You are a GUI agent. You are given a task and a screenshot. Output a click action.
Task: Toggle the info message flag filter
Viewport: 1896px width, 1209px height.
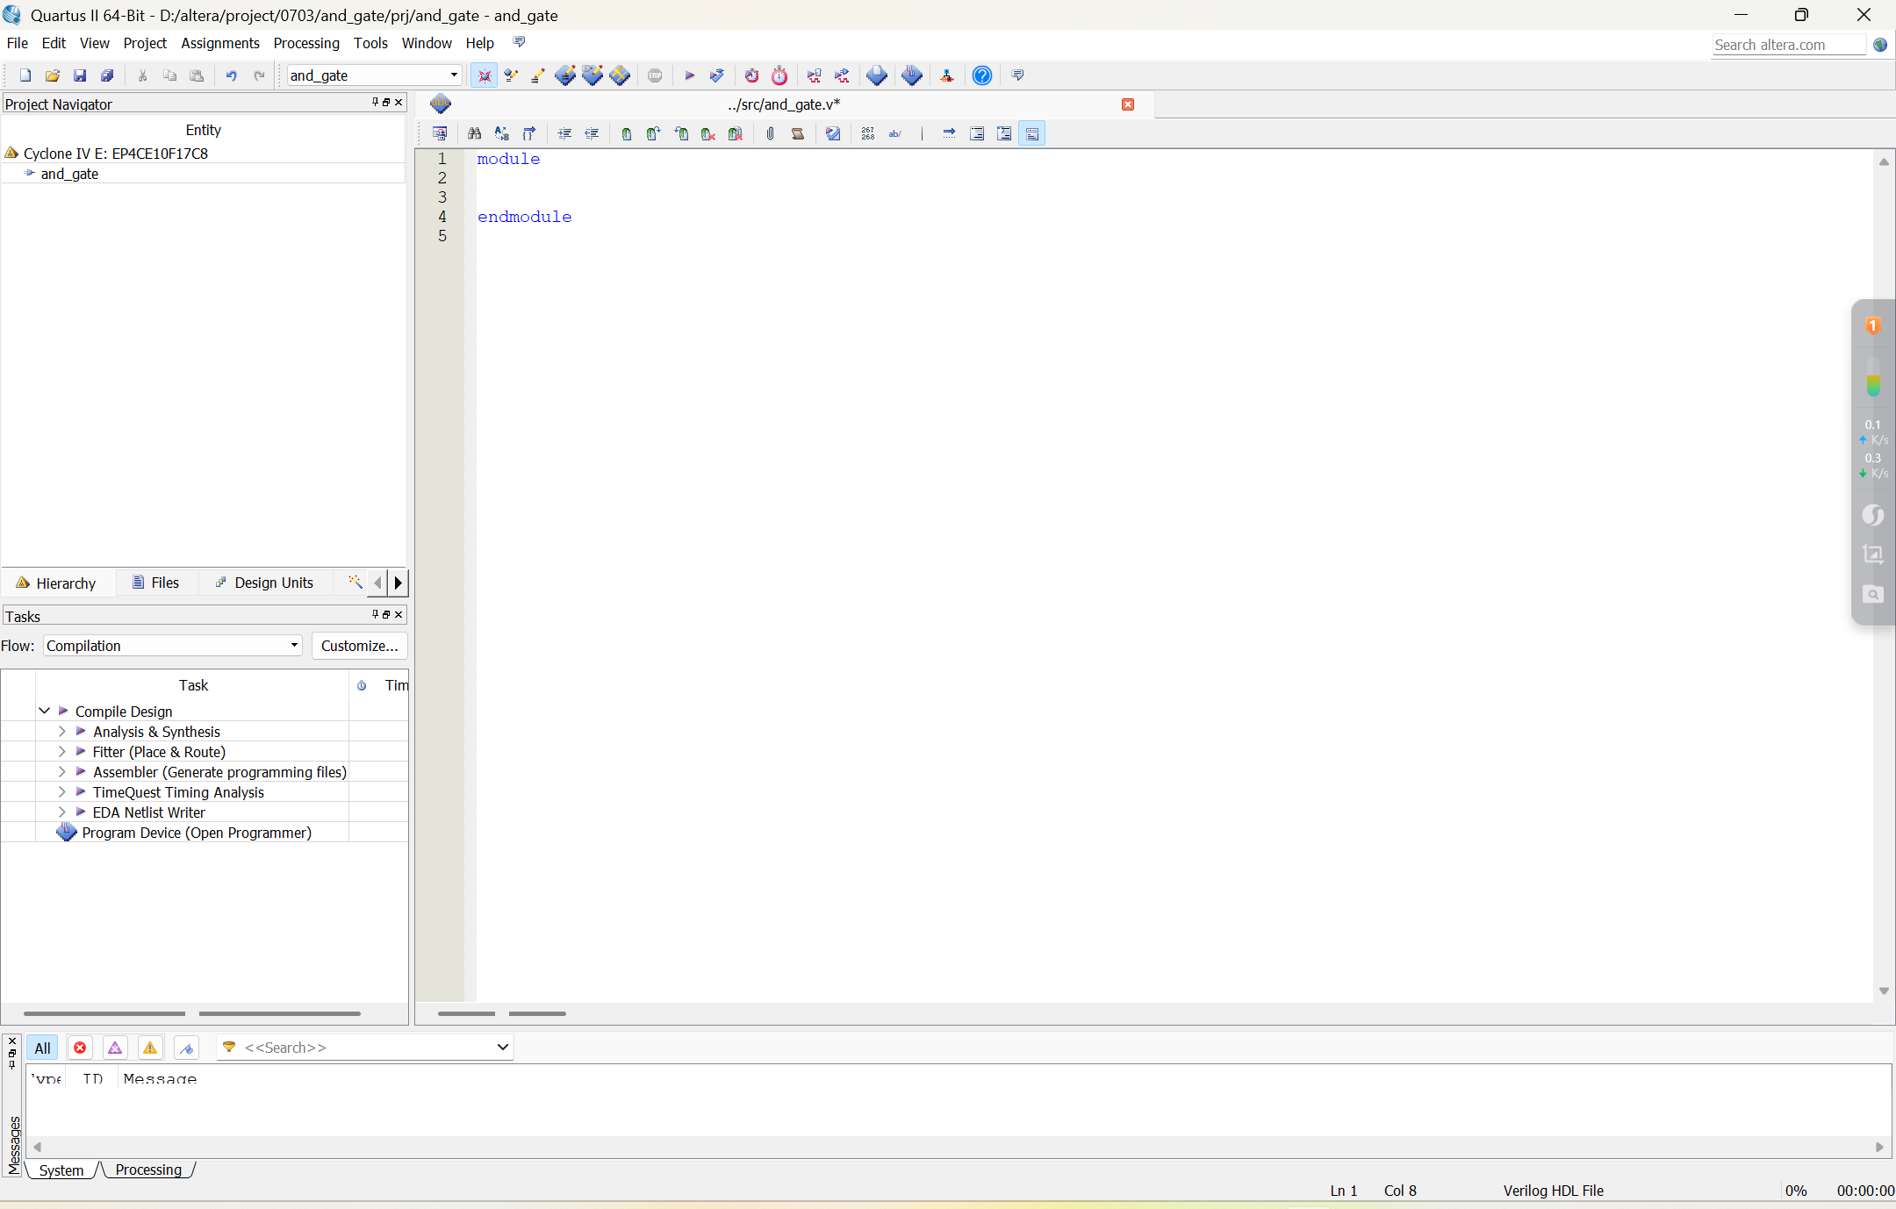[x=186, y=1048]
